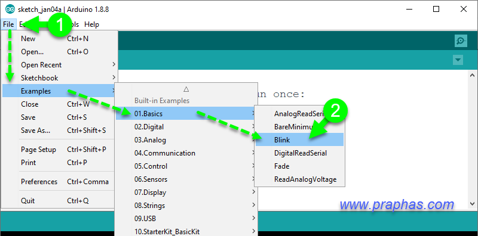Choose Close in the File menu
The image size is (478, 236).
59,104
